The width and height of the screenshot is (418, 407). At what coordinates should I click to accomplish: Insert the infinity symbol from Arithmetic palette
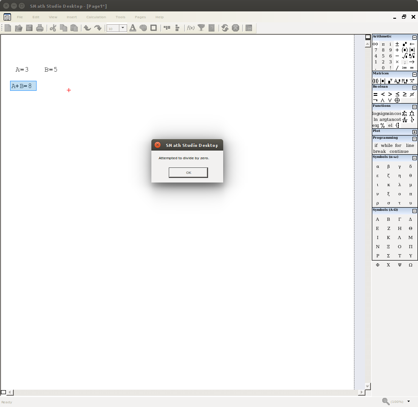point(375,44)
